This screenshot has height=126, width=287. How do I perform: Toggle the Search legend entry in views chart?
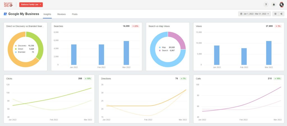[165, 50]
